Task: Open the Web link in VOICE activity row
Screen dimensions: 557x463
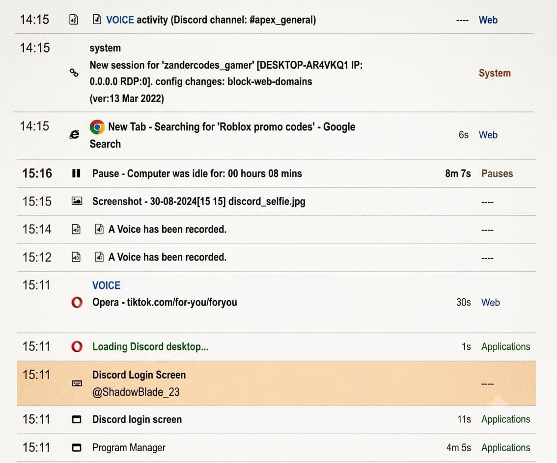Action: (x=488, y=20)
